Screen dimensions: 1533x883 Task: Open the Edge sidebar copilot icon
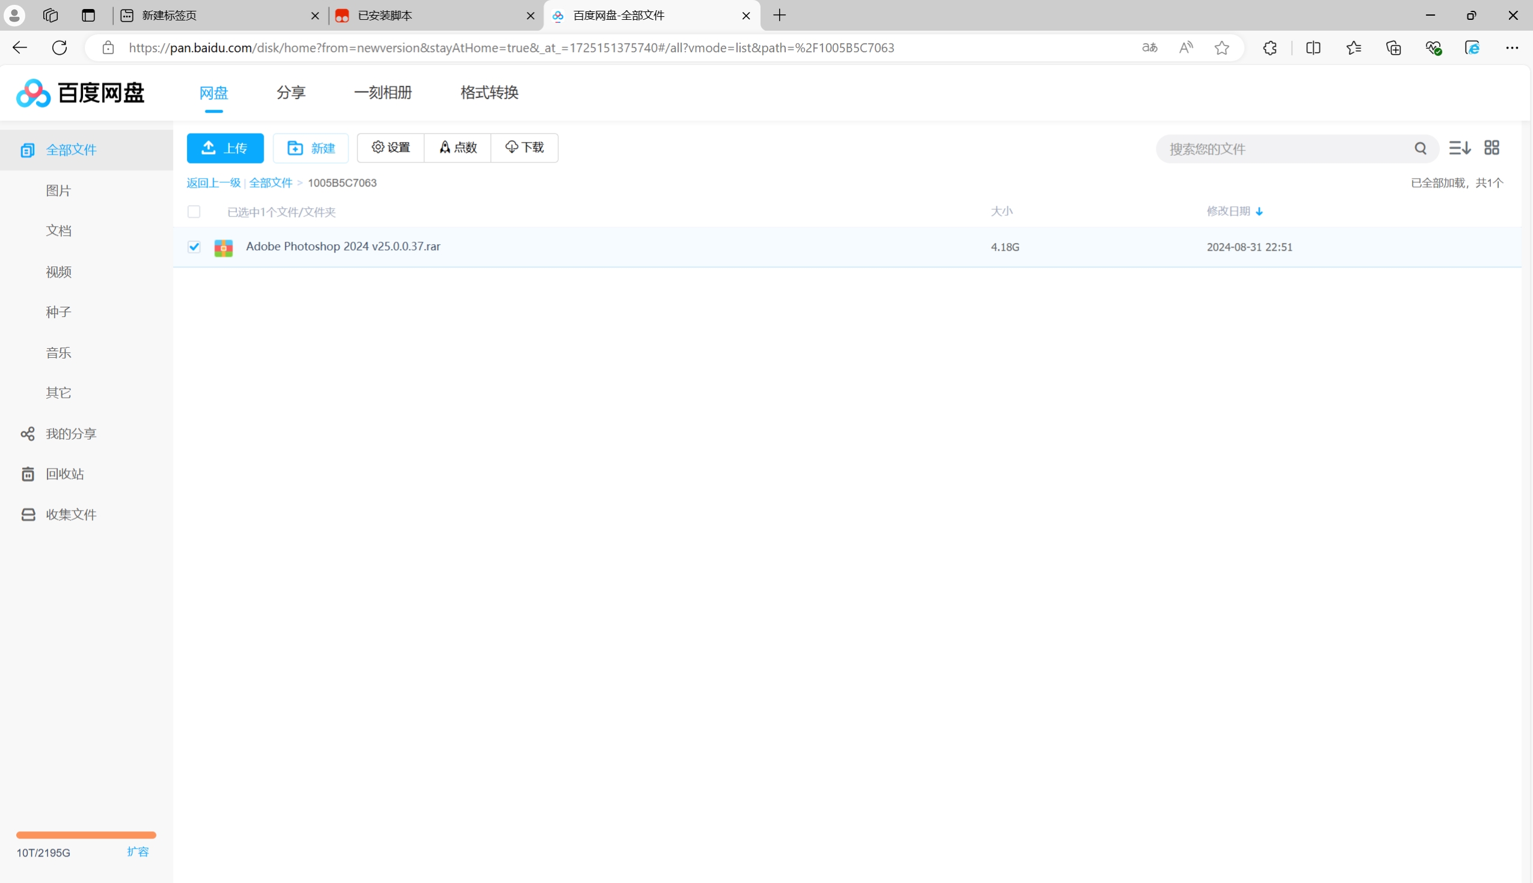click(x=1472, y=48)
